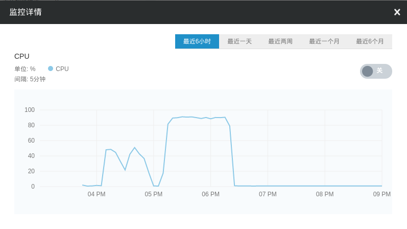Show the 最近6个月 time range
Screen dimensions: 407x229
point(370,41)
